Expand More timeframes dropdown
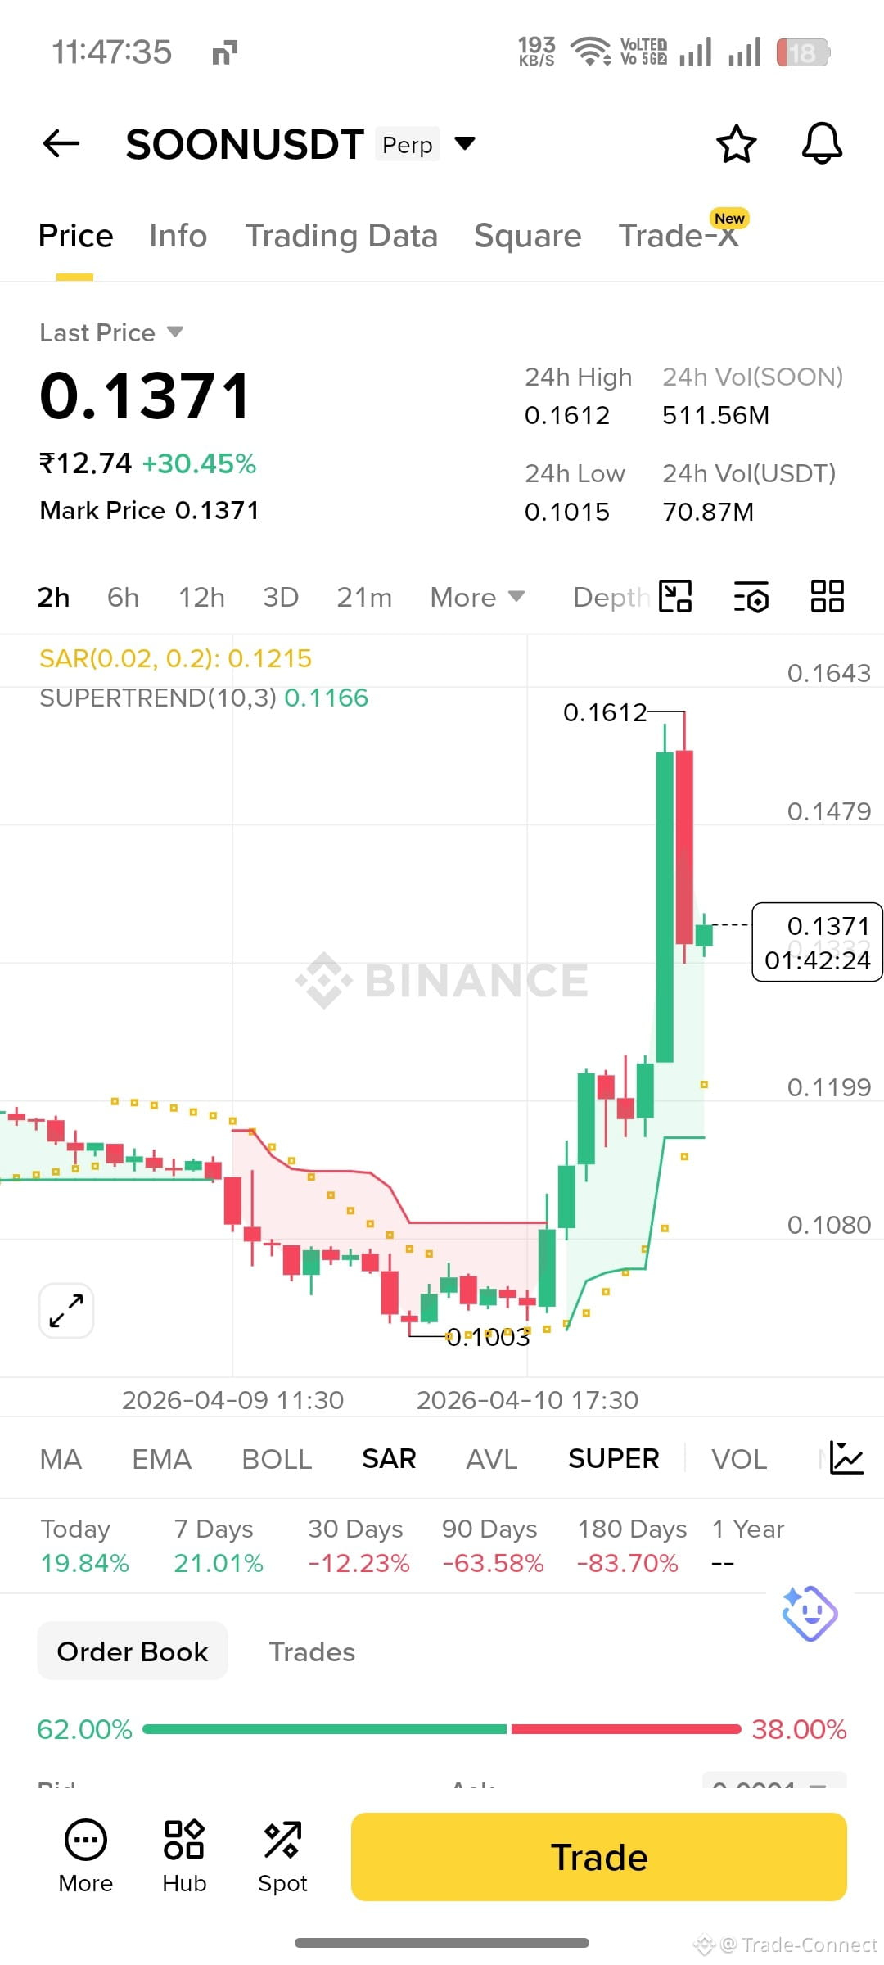This screenshot has width=884, height=1965. click(477, 597)
